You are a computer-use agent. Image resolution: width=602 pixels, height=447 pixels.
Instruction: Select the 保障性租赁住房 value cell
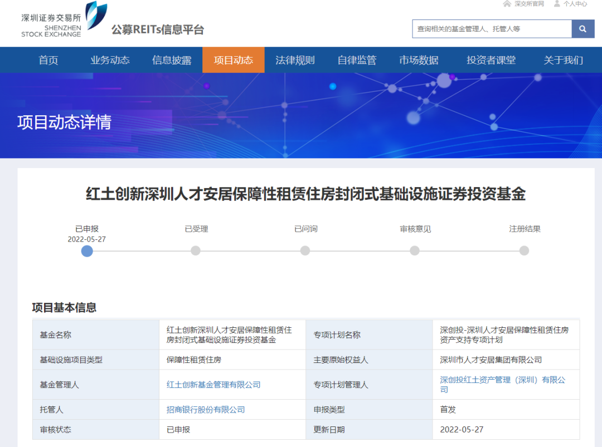pos(232,360)
